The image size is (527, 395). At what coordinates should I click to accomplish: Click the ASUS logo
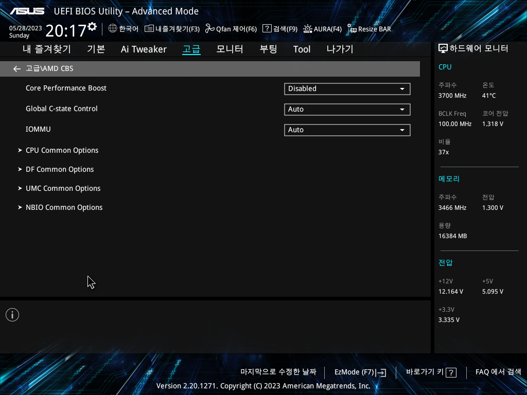coord(27,11)
